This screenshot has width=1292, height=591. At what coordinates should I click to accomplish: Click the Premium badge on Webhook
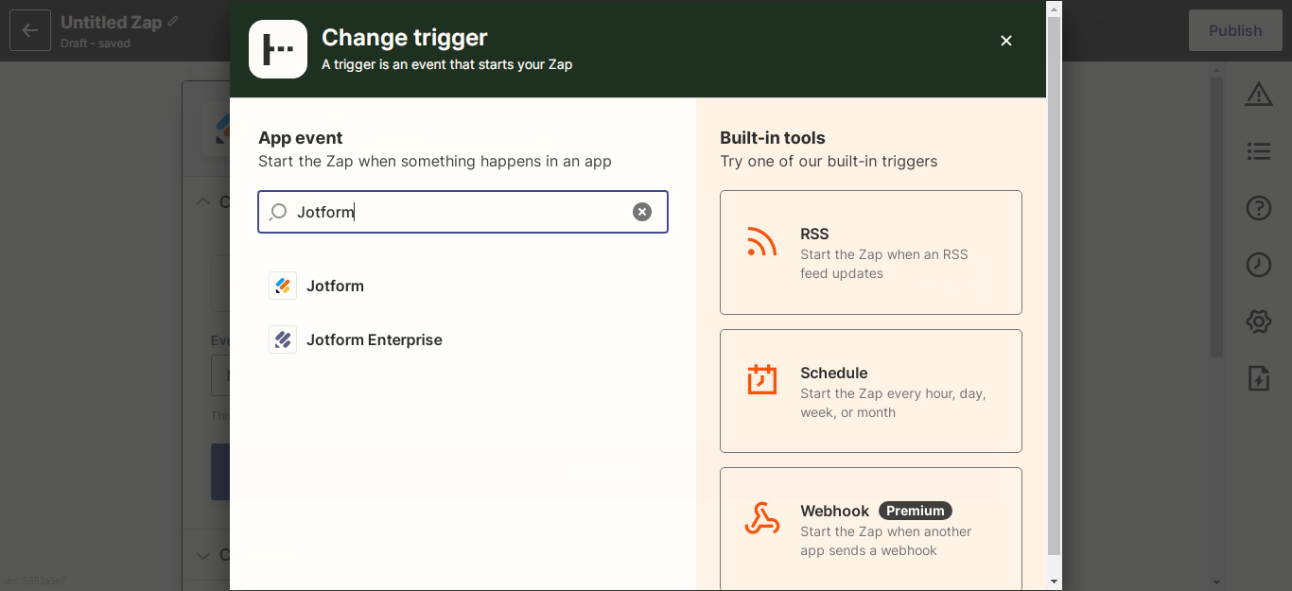[915, 511]
